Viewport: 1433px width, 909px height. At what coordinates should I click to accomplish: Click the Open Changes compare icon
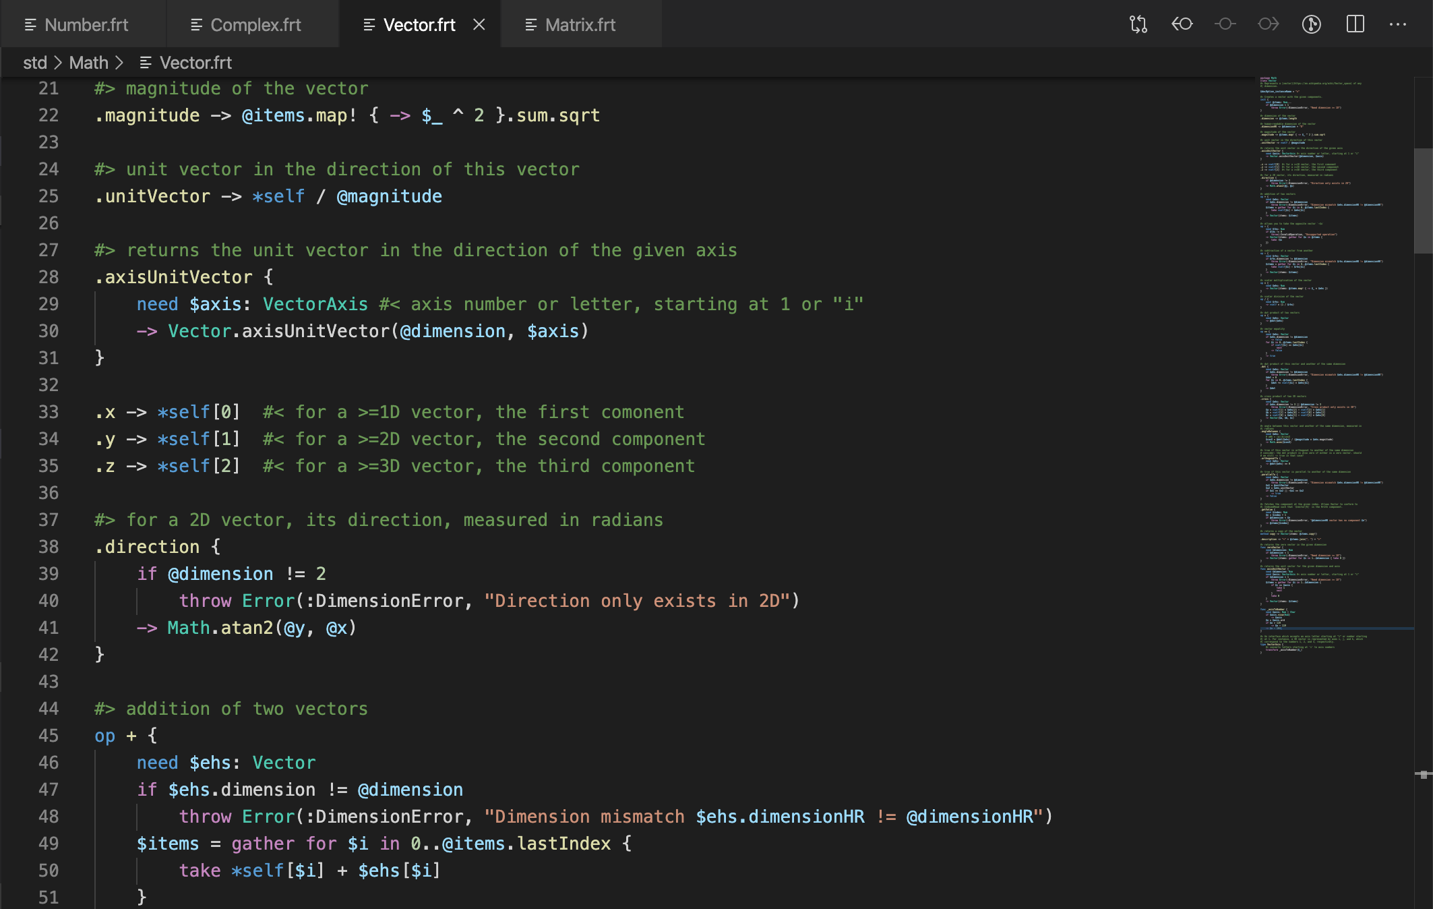[x=1138, y=25]
